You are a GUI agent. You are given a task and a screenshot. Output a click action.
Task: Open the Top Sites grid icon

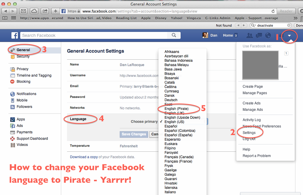point(13,18)
